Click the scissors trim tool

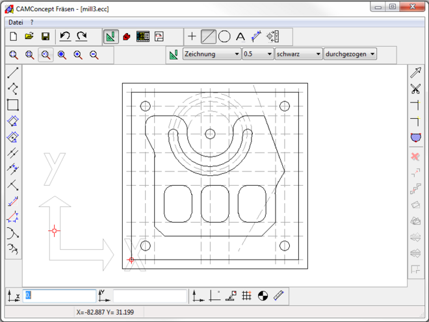point(415,89)
